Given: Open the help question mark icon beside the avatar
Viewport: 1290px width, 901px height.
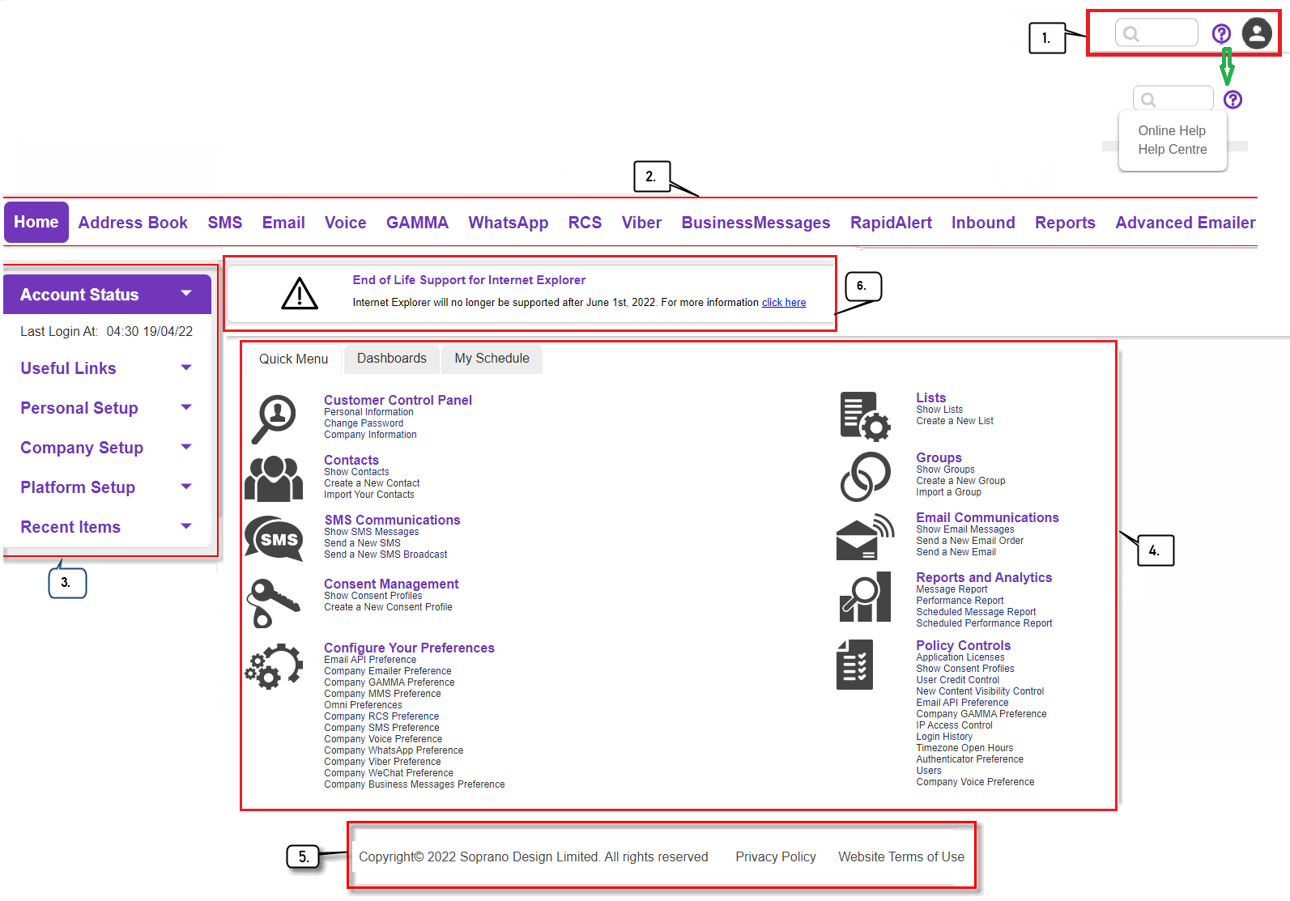Looking at the screenshot, I should click(1221, 33).
